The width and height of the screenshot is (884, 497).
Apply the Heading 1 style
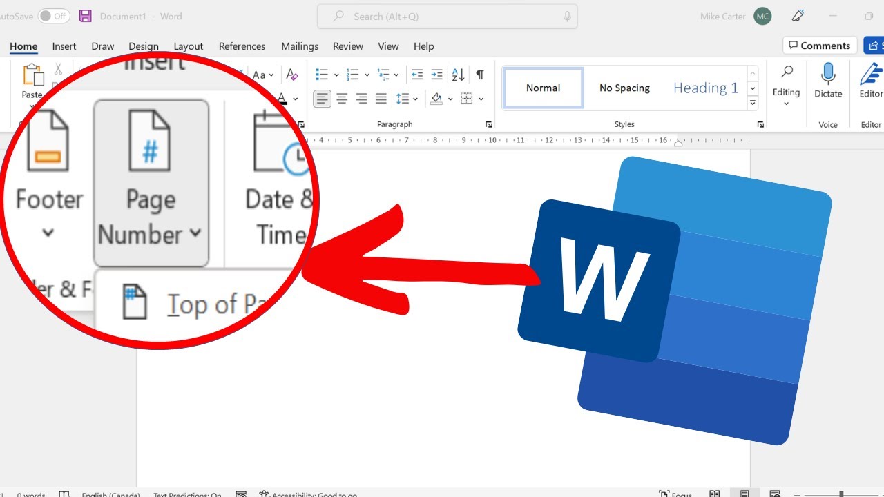coord(705,88)
